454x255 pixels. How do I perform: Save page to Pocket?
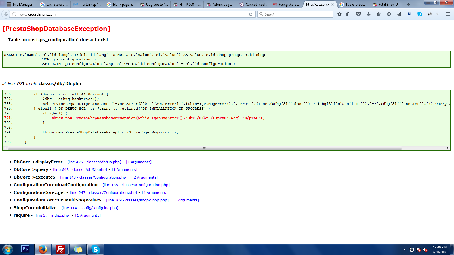(x=358, y=14)
